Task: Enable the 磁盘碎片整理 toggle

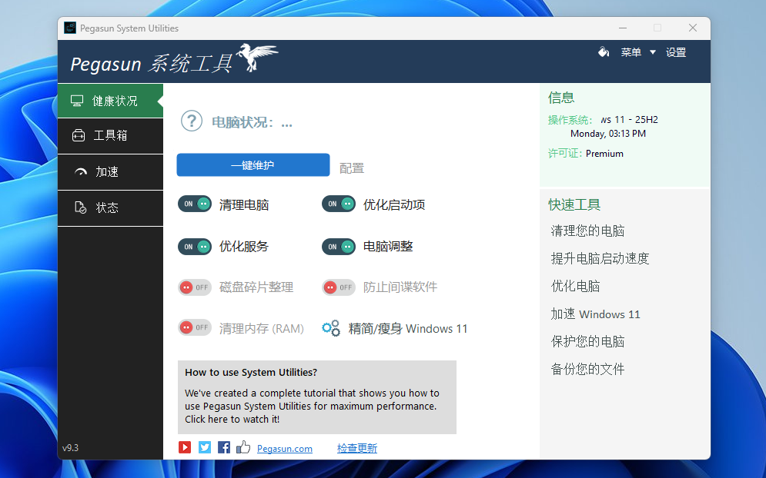Action: (195, 287)
